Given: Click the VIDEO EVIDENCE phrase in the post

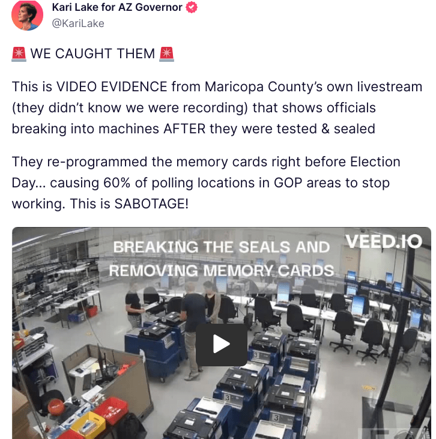Looking at the screenshot, I should [x=112, y=86].
